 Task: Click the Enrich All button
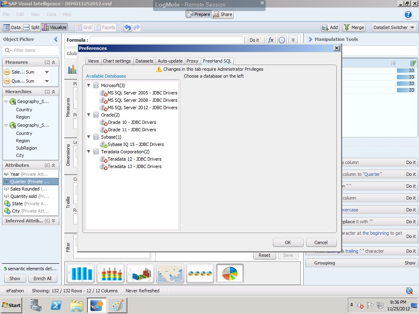pyautogui.click(x=42, y=278)
